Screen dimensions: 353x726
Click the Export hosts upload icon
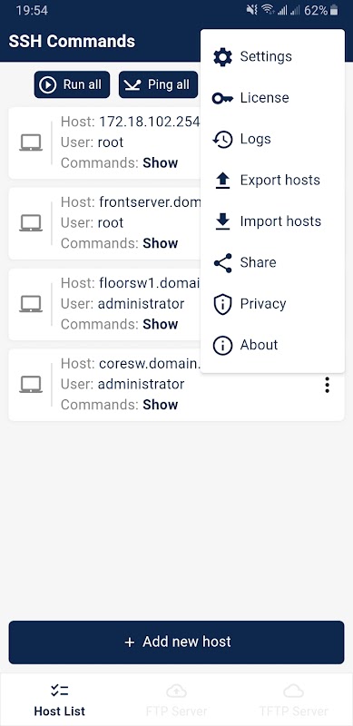[223, 181]
